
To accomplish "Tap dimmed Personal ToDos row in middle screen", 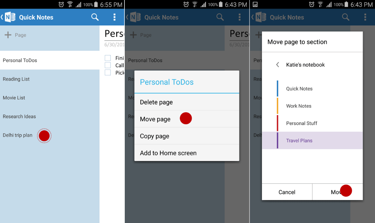I will pyautogui.click(x=175, y=60).
